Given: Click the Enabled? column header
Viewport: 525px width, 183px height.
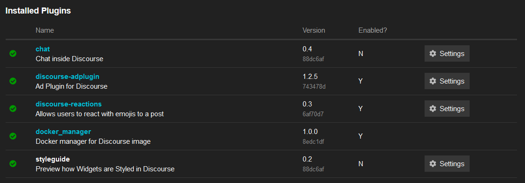Looking at the screenshot, I should coord(373,30).
